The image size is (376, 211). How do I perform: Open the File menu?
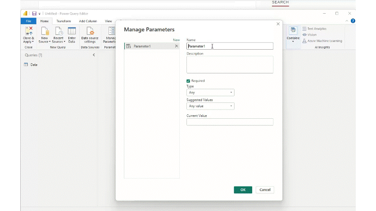click(x=28, y=21)
